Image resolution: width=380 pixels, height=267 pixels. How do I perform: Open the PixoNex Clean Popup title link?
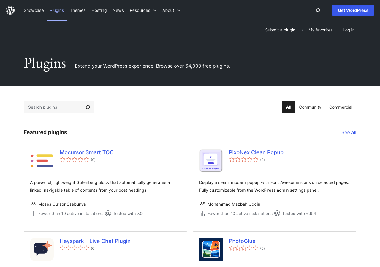pos(256,152)
